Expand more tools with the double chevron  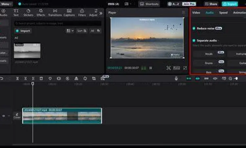point(101,13)
